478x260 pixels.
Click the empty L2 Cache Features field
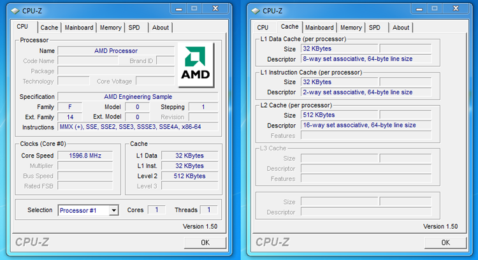click(366, 135)
